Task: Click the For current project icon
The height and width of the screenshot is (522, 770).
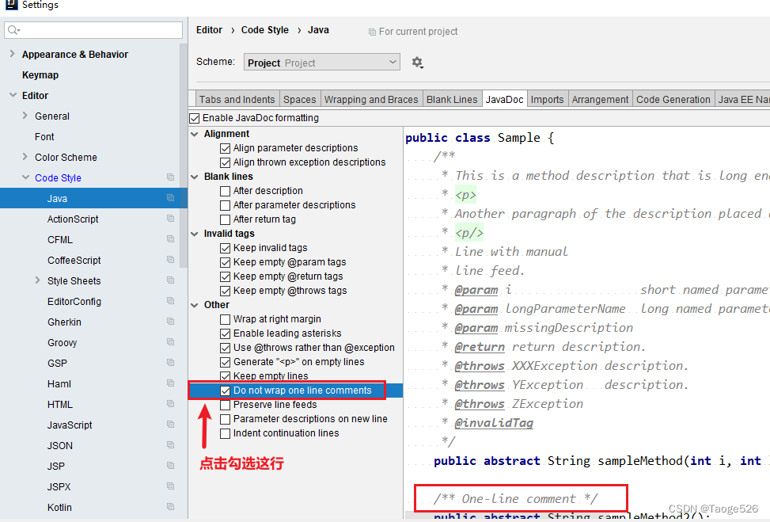Action: pyautogui.click(x=372, y=32)
